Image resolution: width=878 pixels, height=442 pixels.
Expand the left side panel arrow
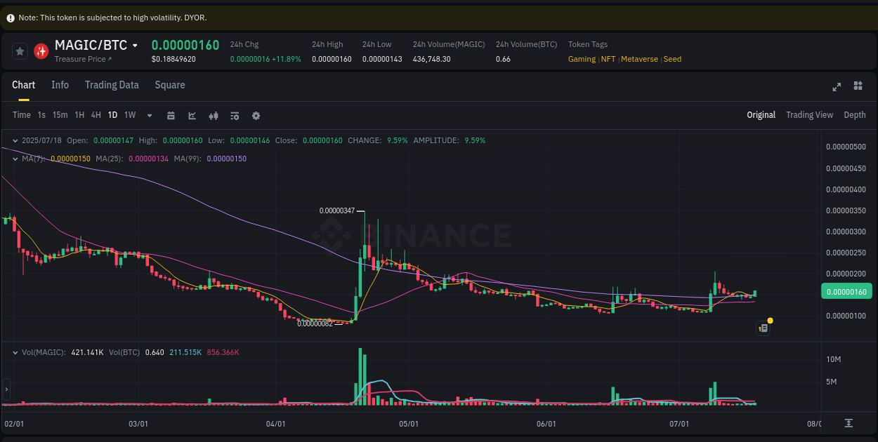point(6,389)
